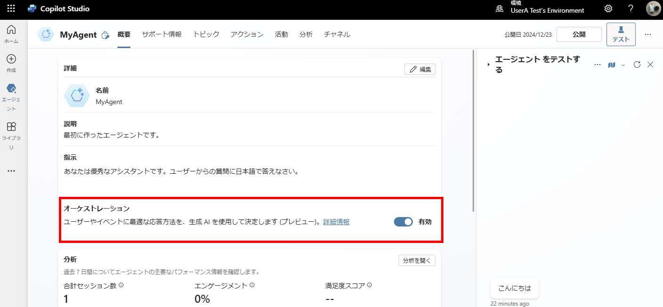Click the 公開 button
This screenshot has width=663, height=307.
(579, 34)
